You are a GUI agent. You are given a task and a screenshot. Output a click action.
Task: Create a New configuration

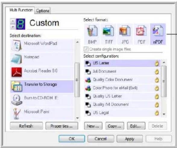pyautogui.click(x=93, y=126)
